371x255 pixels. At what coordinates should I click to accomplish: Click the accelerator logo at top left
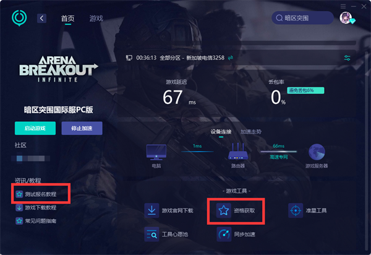pos(19,18)
